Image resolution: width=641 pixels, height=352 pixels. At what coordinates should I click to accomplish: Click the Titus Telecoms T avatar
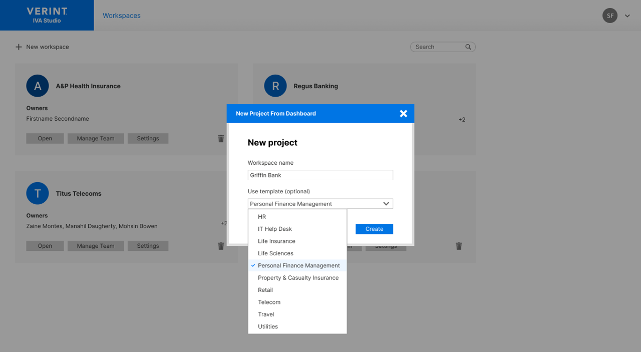[x=38, y=193]
